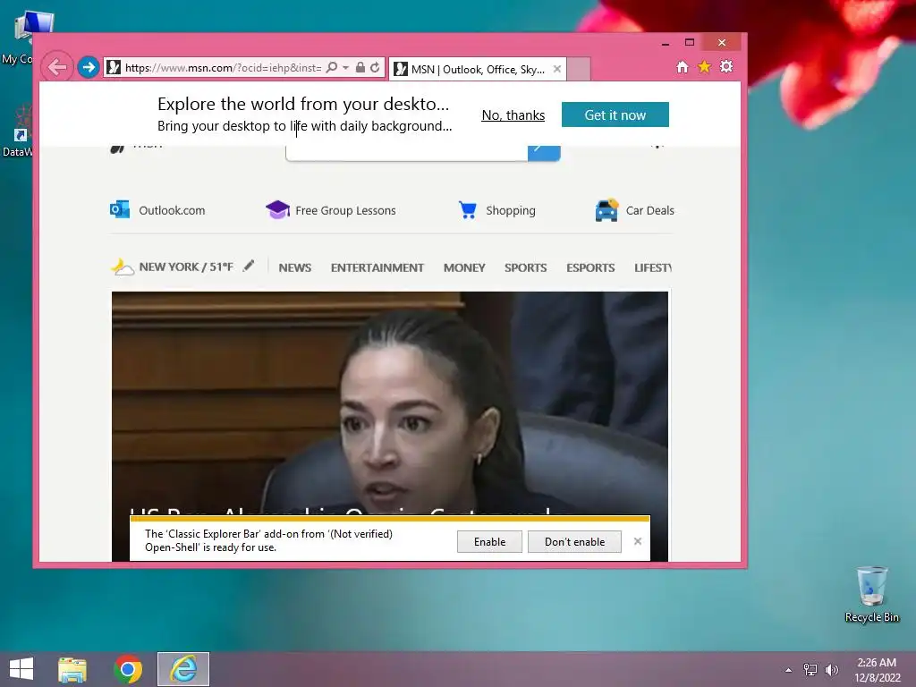Open the Shopping link

(x=511, y=210)
